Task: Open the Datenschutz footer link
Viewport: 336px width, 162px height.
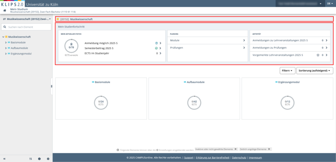Action: click(x=239, y=158)
